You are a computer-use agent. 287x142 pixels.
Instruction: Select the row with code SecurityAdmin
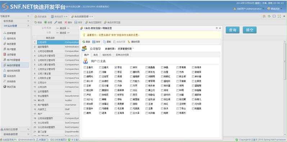[x=56, y=96]
